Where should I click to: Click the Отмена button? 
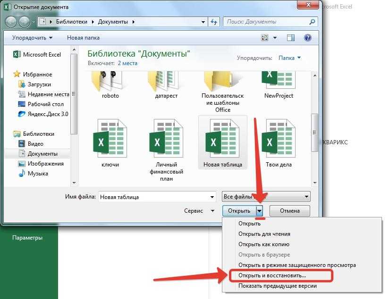(289, 211)
